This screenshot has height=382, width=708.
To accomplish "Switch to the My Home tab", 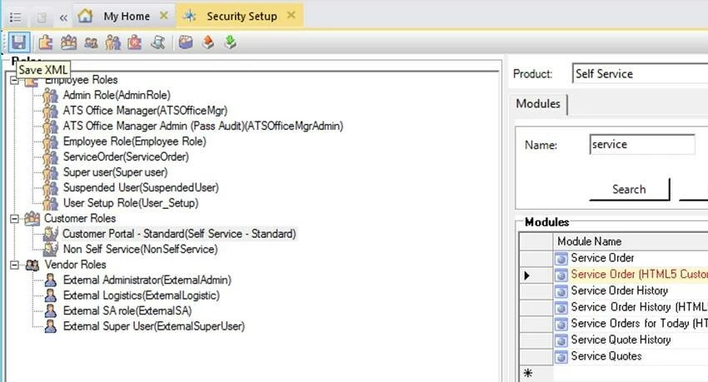I will pyautogui.click(x=126, y=16).
